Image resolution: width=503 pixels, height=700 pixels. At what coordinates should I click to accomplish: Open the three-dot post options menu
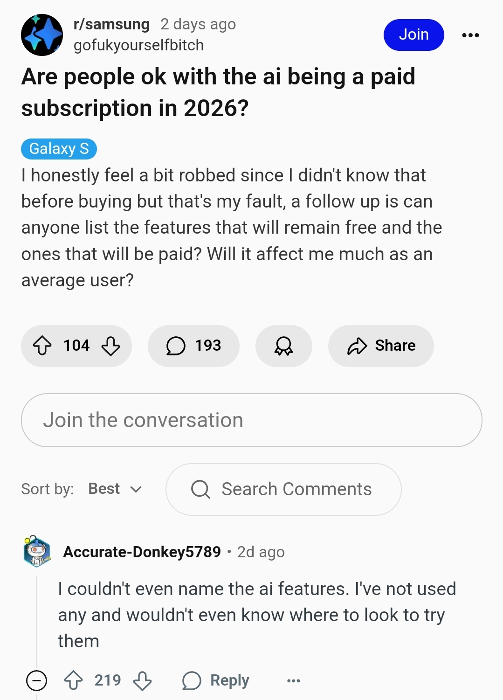tap(470, 35)
